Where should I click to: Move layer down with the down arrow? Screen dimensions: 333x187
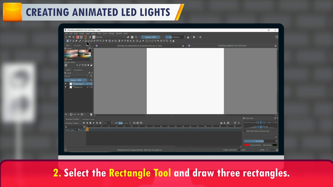click(75, 114)
